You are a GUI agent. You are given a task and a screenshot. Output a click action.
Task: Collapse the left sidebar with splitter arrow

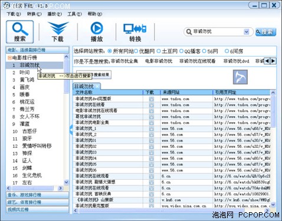point(71,130)
